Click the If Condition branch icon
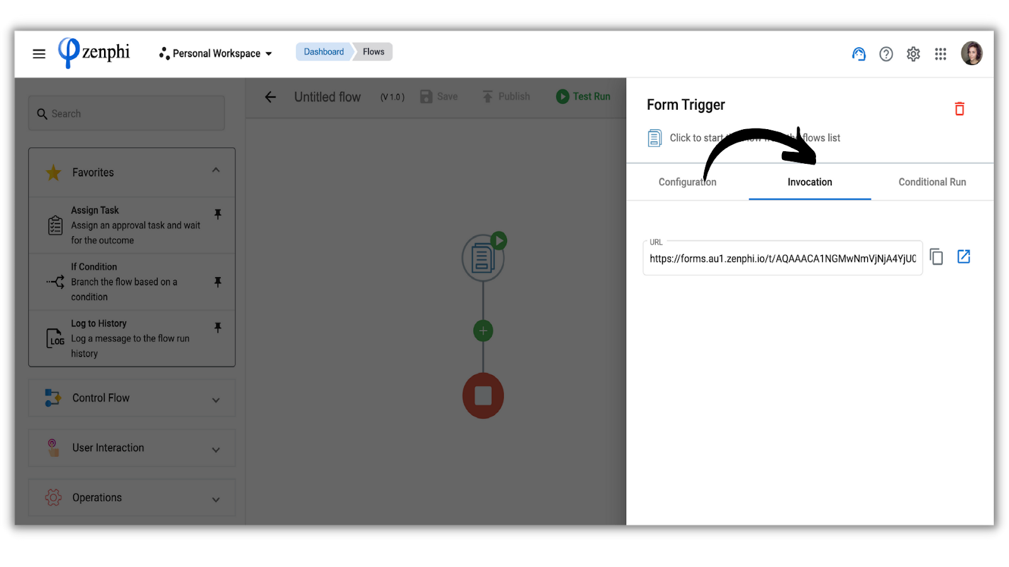The width and height of the screenshot is (1009, 567). tap(55, 282)
